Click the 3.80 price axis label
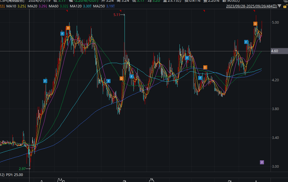 (275, 109)
